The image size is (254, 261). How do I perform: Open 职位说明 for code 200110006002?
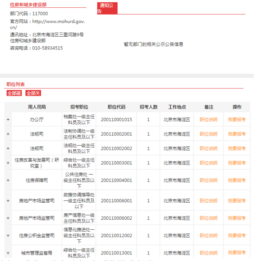click(x=209, y=218)
